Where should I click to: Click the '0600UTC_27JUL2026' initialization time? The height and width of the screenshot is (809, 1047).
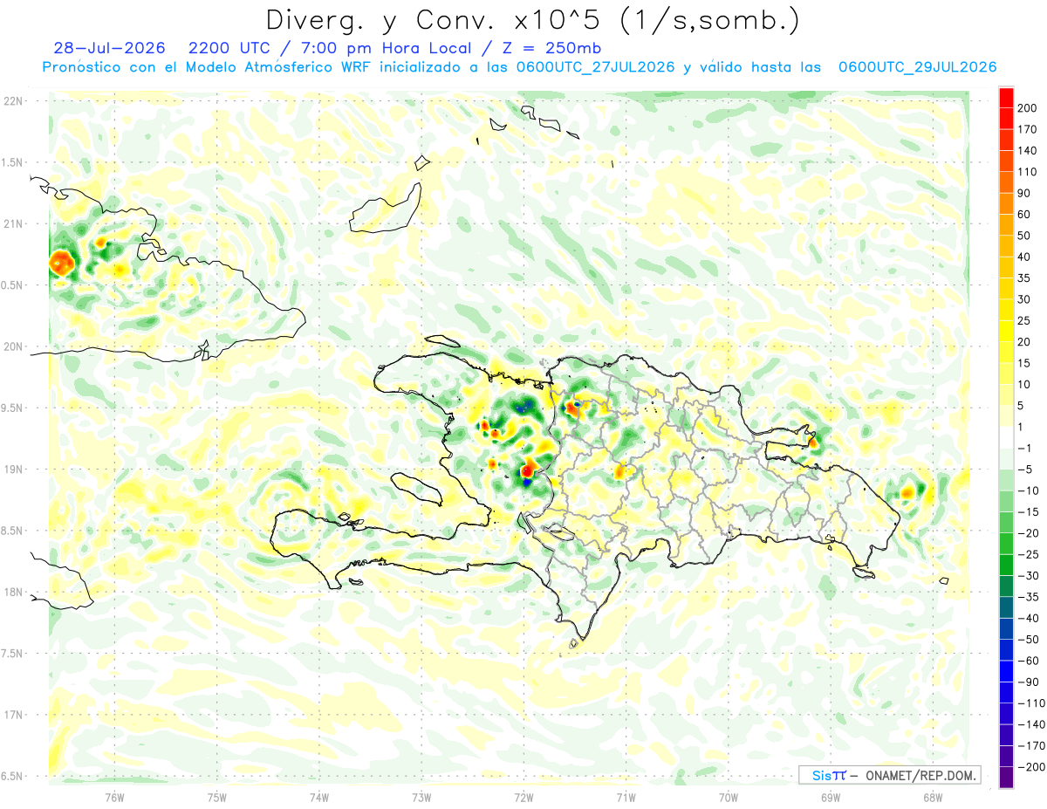coord(595,67)
